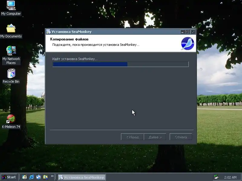This screenshot has height=181, width=242.
Task: Click the SeaMonkey bird logo
Action: coord(188,43)
